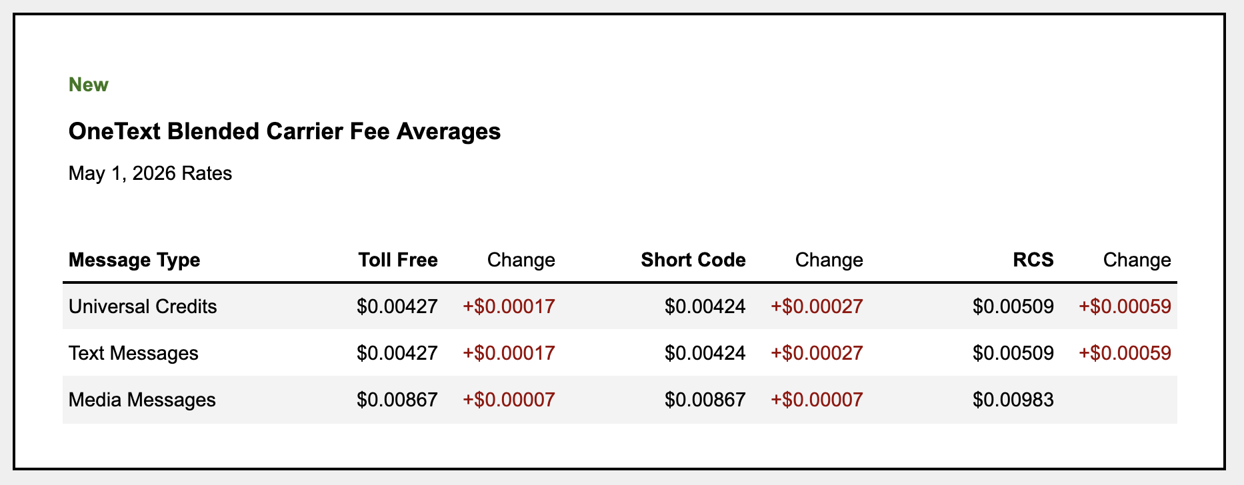Click the Change header right of Toll Free
Viewport: 1244px width, 485px height.
[521, 259]
